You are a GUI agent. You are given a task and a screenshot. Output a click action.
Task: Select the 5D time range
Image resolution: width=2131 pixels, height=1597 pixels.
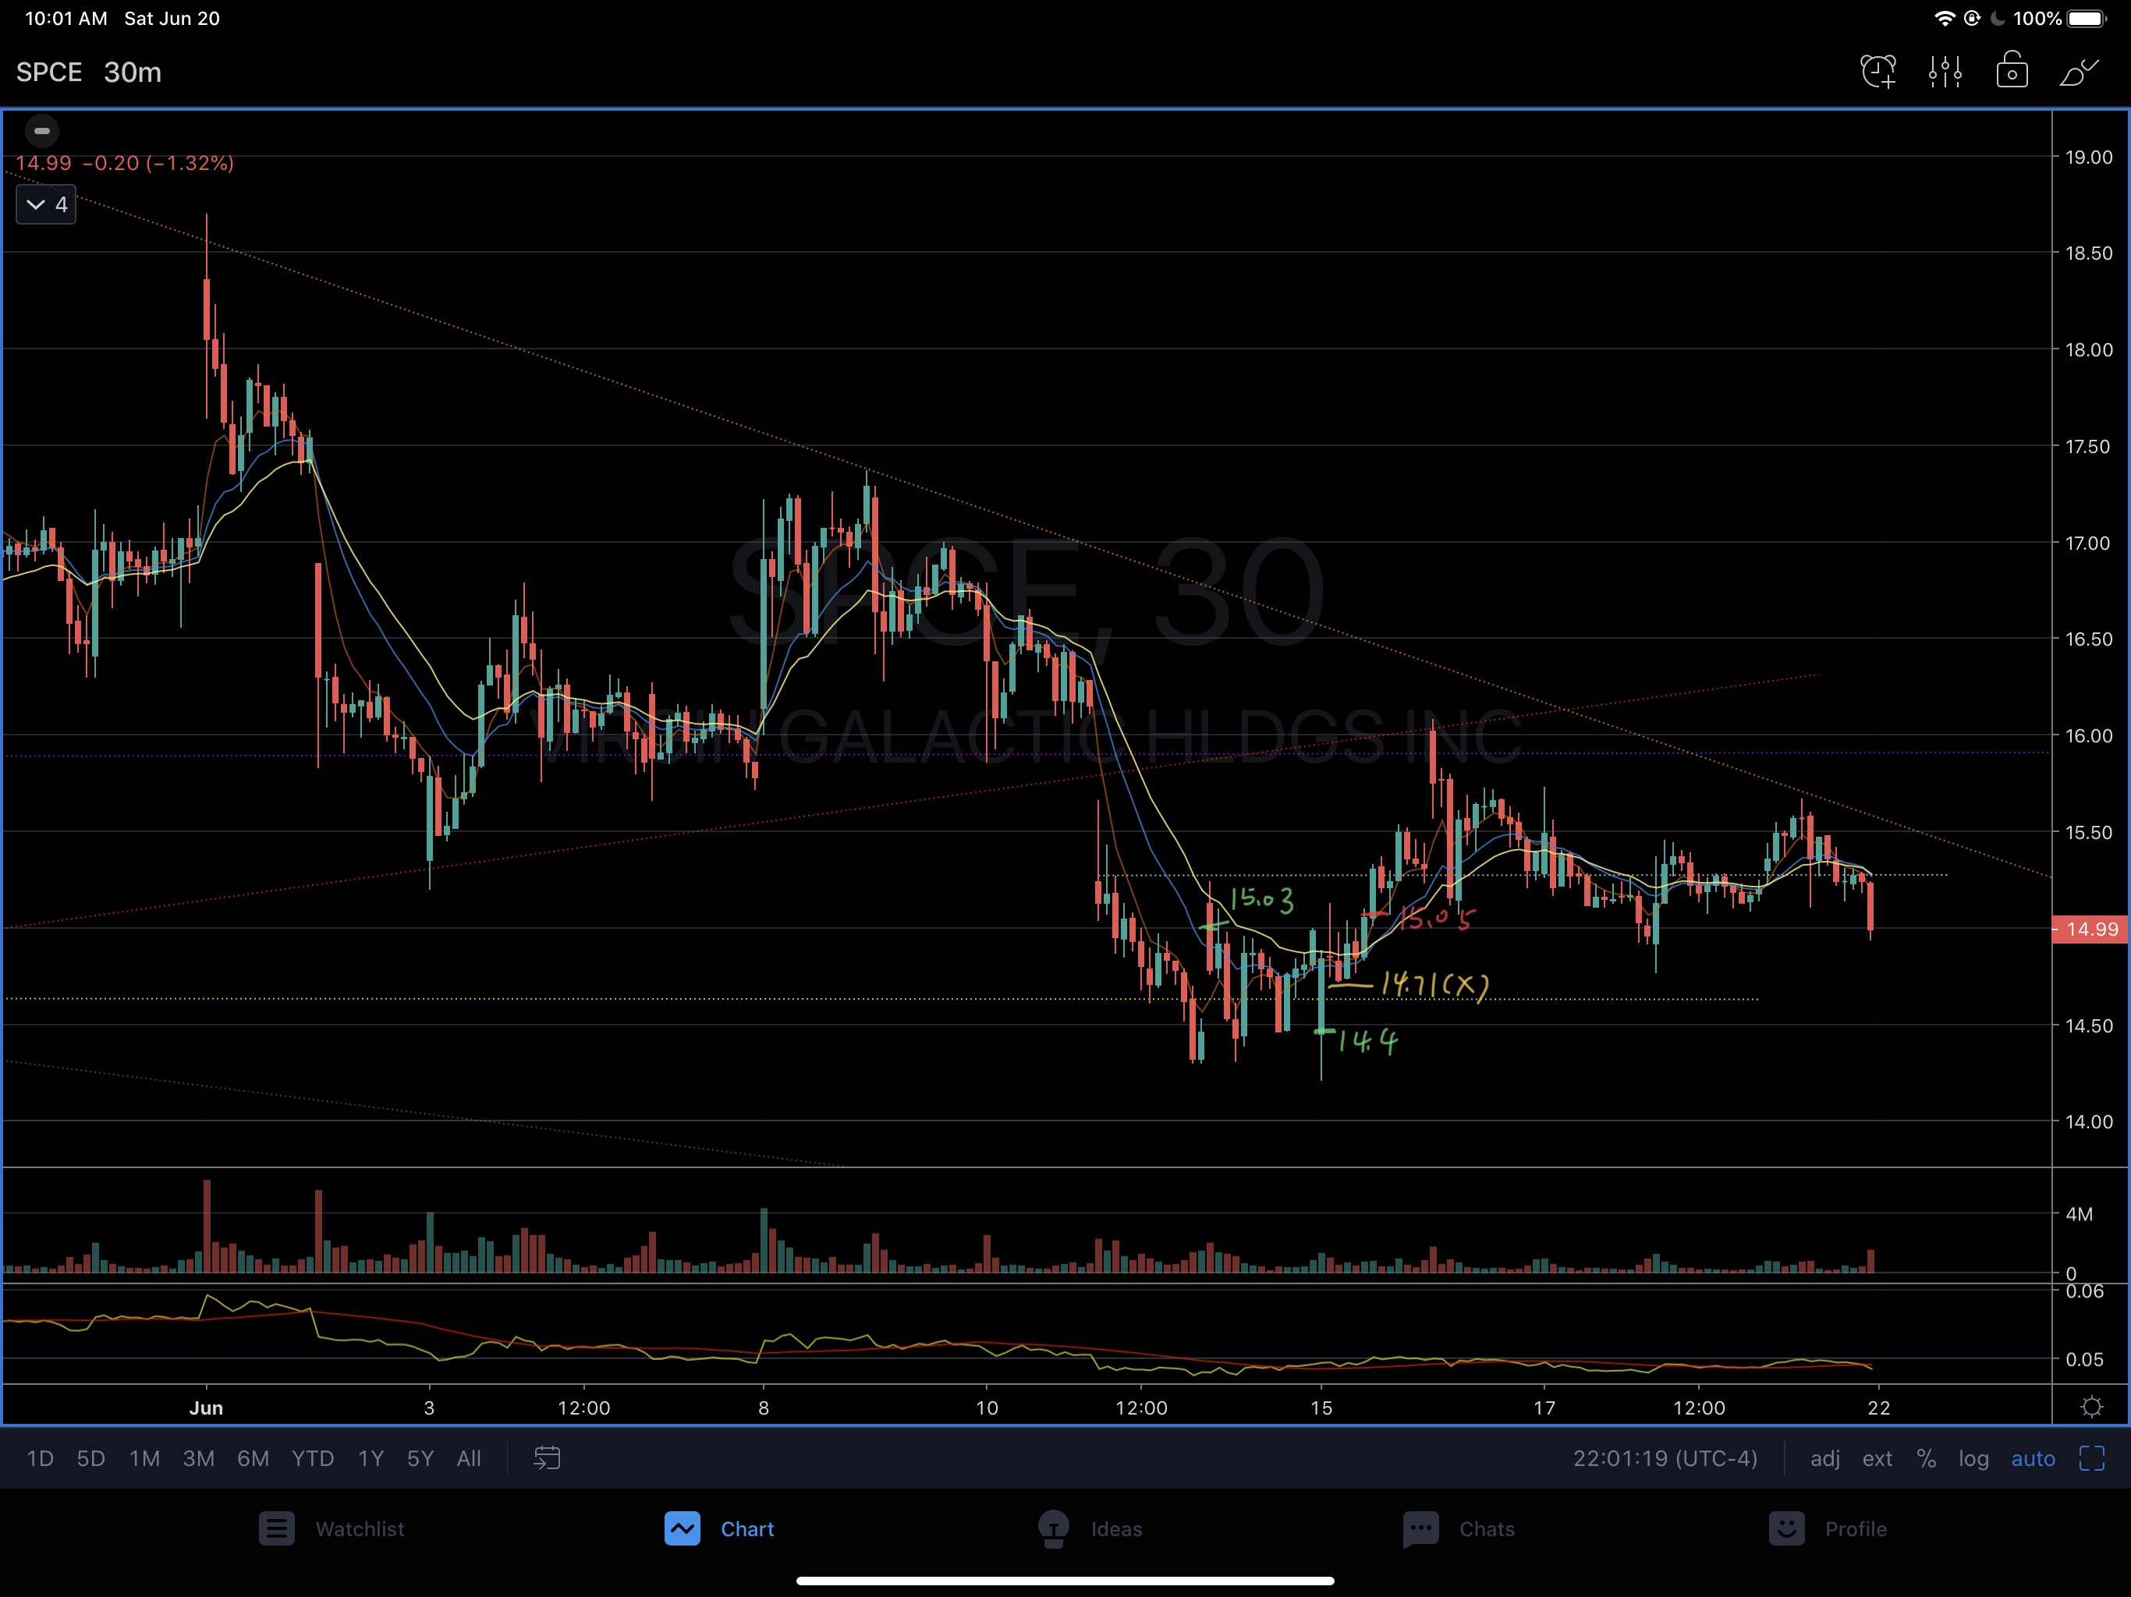tap(90, 1458)
